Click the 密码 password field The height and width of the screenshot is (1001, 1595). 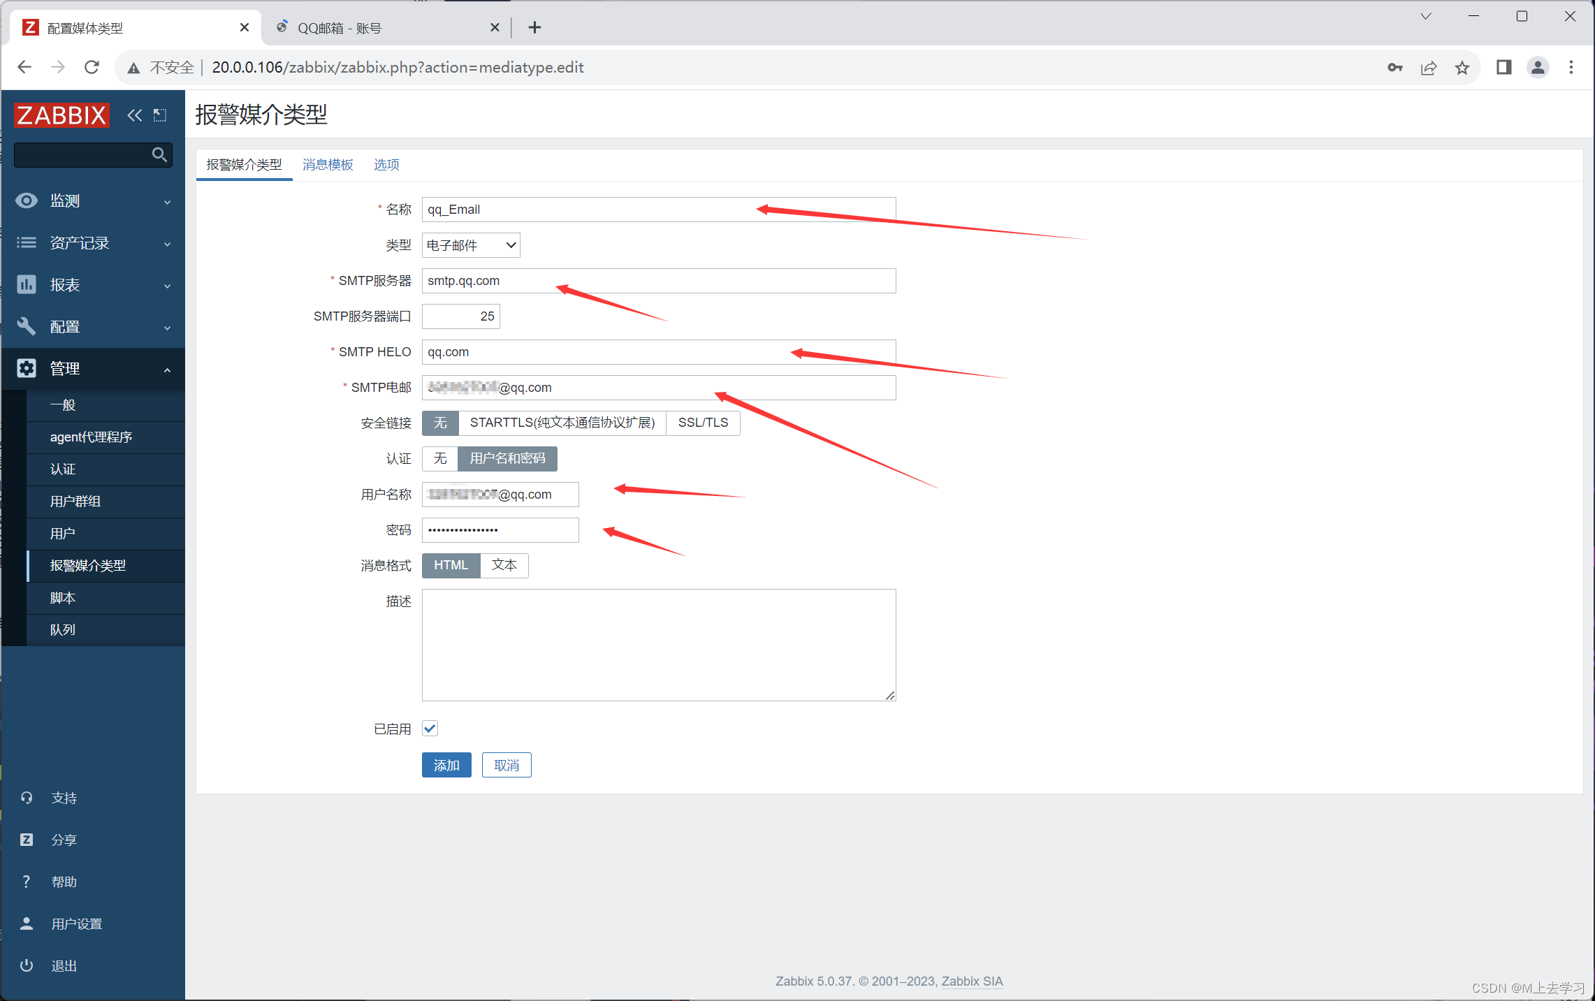tap(500, 530)
